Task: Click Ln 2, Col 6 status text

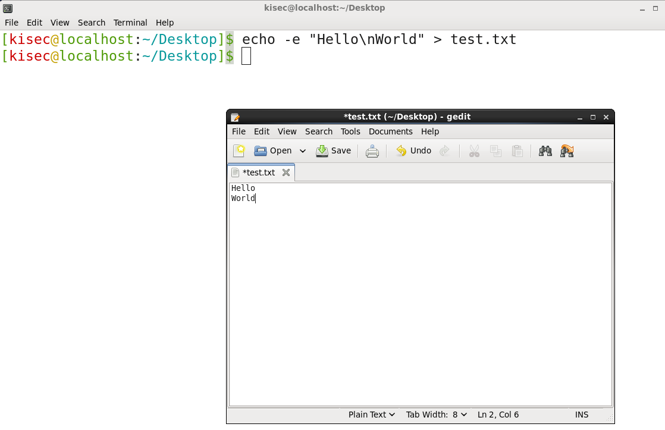Action: click(x=498, y=415)
